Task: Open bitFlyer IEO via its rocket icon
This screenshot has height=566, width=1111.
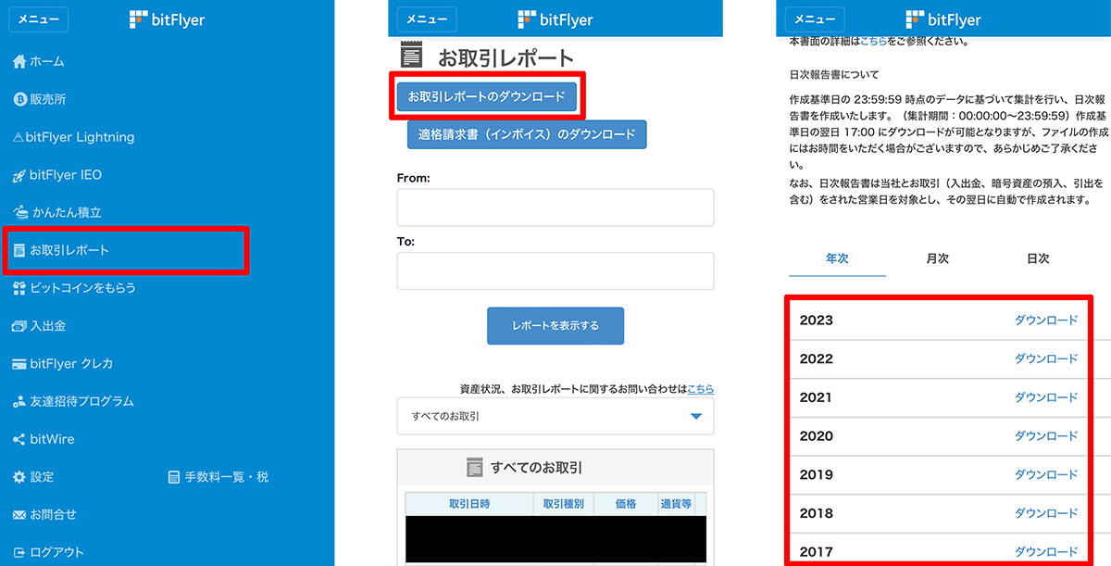Action: pos(19,175)
